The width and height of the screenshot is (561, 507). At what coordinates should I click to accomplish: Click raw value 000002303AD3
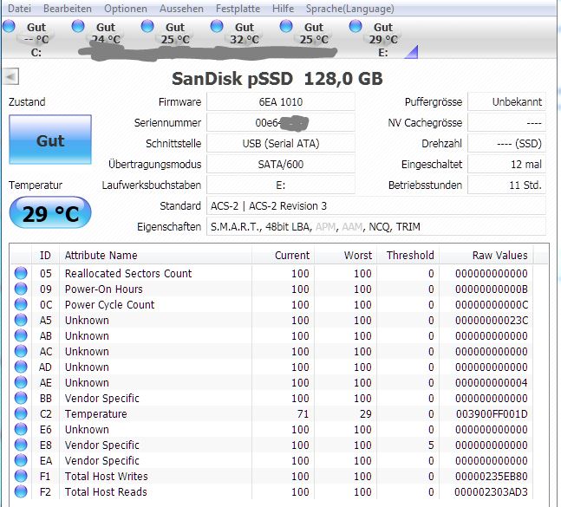pyautogui.click(x=492, y=492)
